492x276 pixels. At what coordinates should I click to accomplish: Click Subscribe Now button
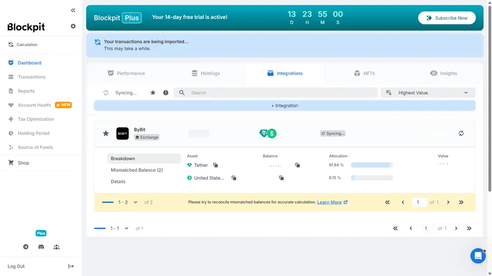pos(447,18)
